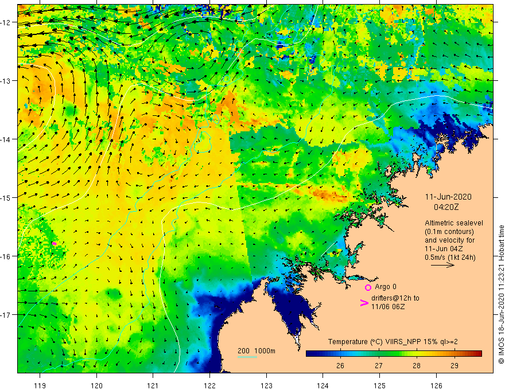Click the magenta drifter arrowhead legend symbol

pos(364,302)
